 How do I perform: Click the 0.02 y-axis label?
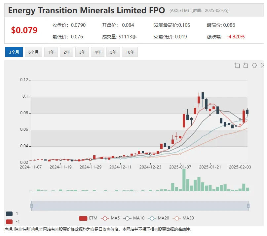[x=24, y=162]
